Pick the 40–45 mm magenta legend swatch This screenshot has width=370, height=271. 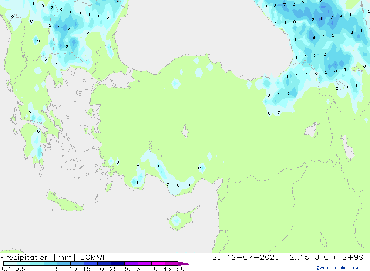pos(158,264)
